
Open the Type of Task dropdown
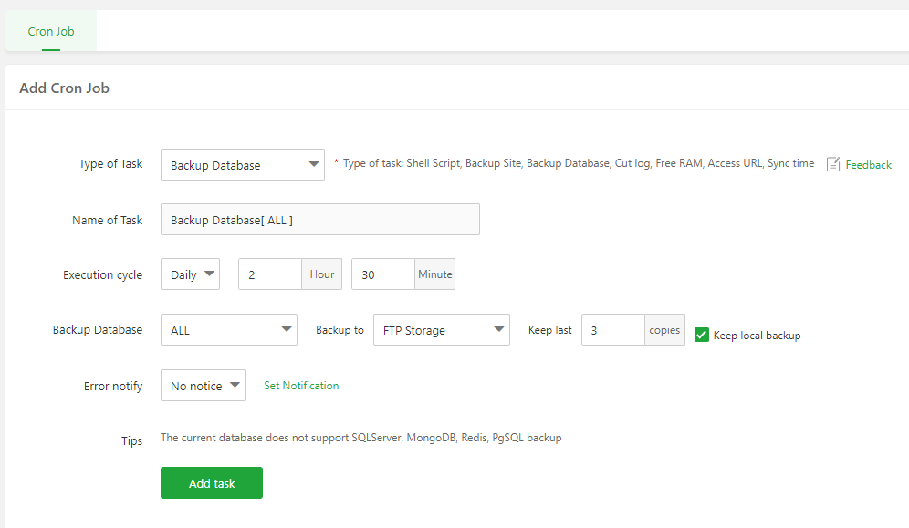coord(243,165)
